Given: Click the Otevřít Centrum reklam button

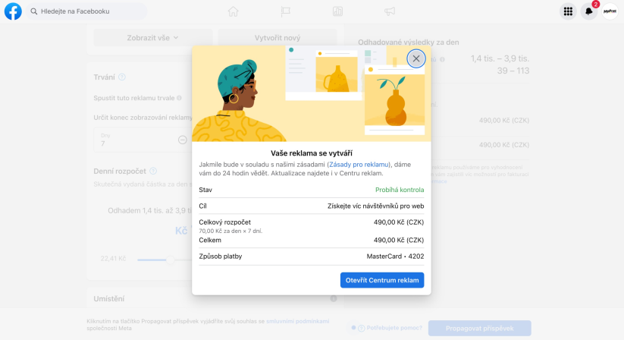Looking at the screenshot, I should tap(382, 280).
